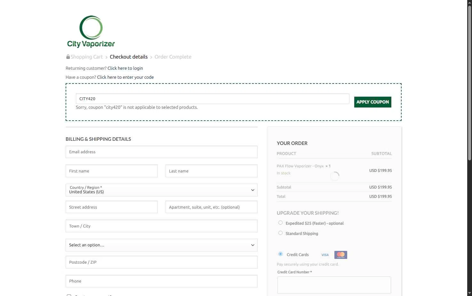Click the Mastercard icon
Screen dimensions: 472x296
click(x=341, y=255)
